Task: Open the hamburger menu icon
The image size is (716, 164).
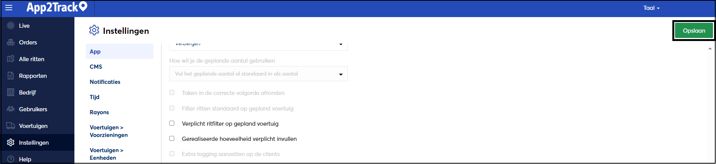Action: [9, 8]
